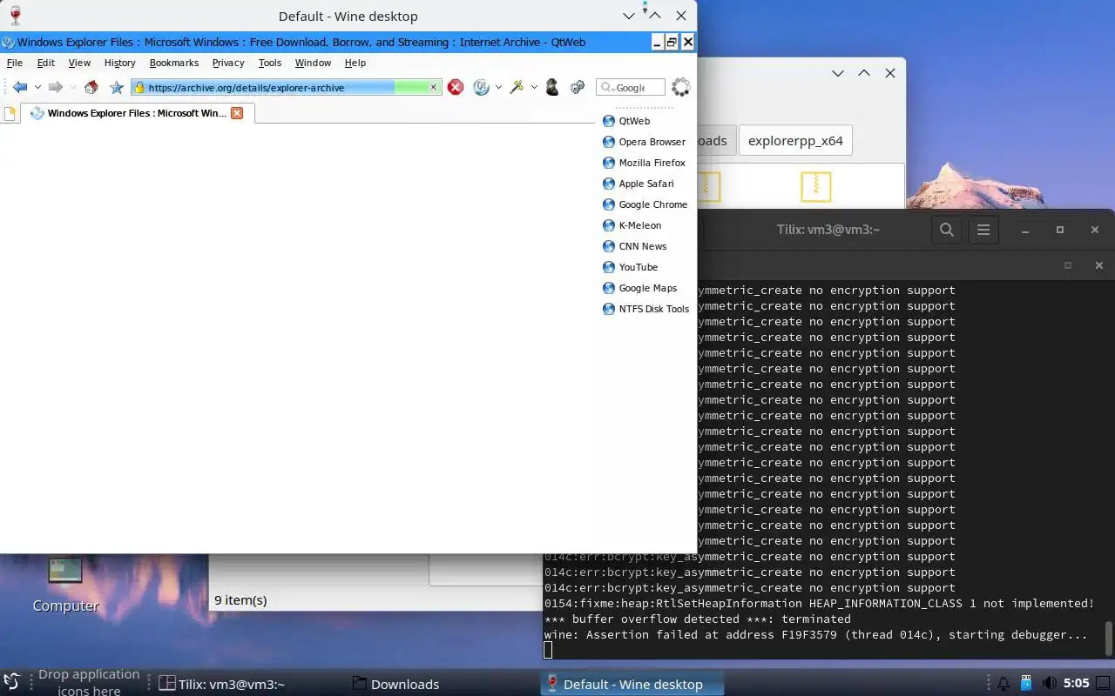Viewport: 1115px width, 696px height.
Task: Select the explorerpp_x64 path button in file manager
Action: tap(795, 140)
